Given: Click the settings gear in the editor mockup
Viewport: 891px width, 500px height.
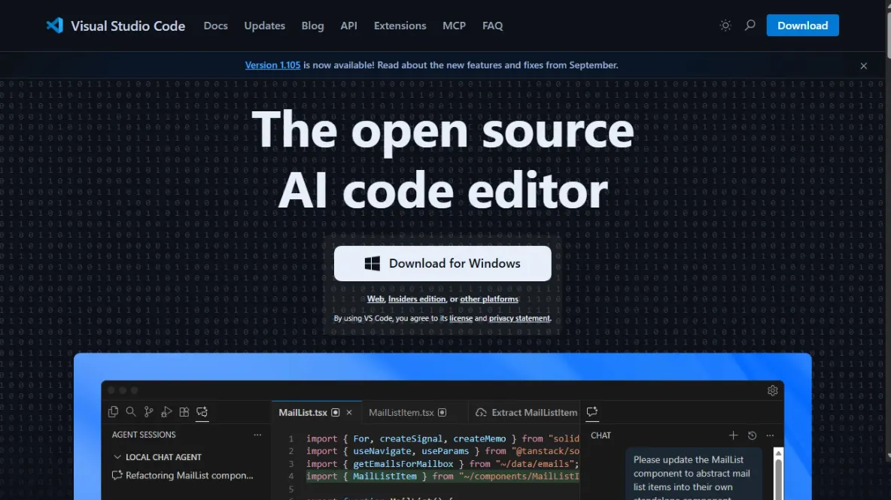Looking at the screenshot, I should tap(772, 390).
